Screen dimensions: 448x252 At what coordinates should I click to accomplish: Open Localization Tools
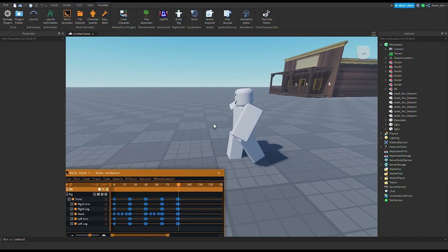tap(194, 15)
